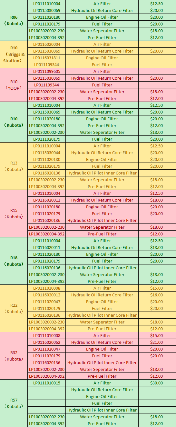176x427 pixels.
Task: Click the $30.00 Air Filter price
Action: tap(156, 383)
